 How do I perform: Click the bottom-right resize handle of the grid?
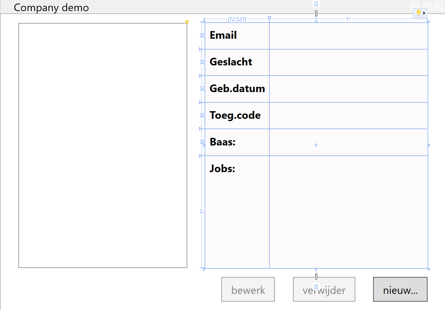pyautogui.click(x=429, y=269)
